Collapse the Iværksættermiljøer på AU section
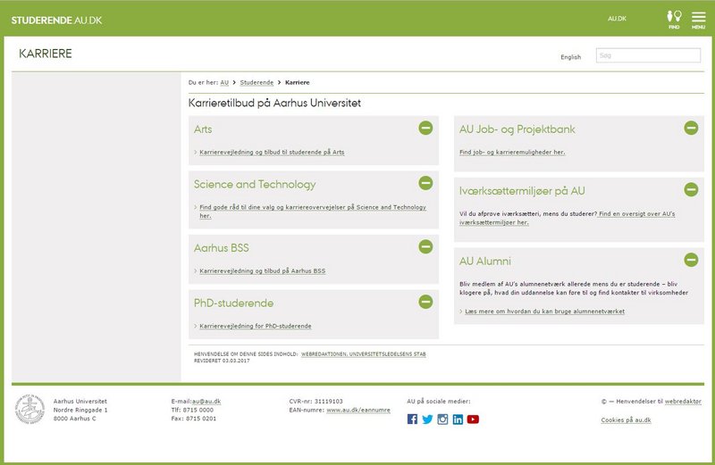This screenshot has width=715, height=465. (691, 189)
